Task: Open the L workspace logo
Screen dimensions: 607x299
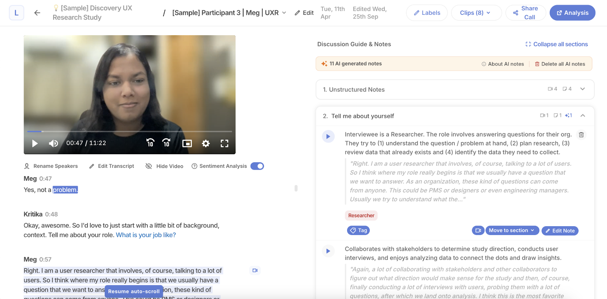Action: pos(16,13)
